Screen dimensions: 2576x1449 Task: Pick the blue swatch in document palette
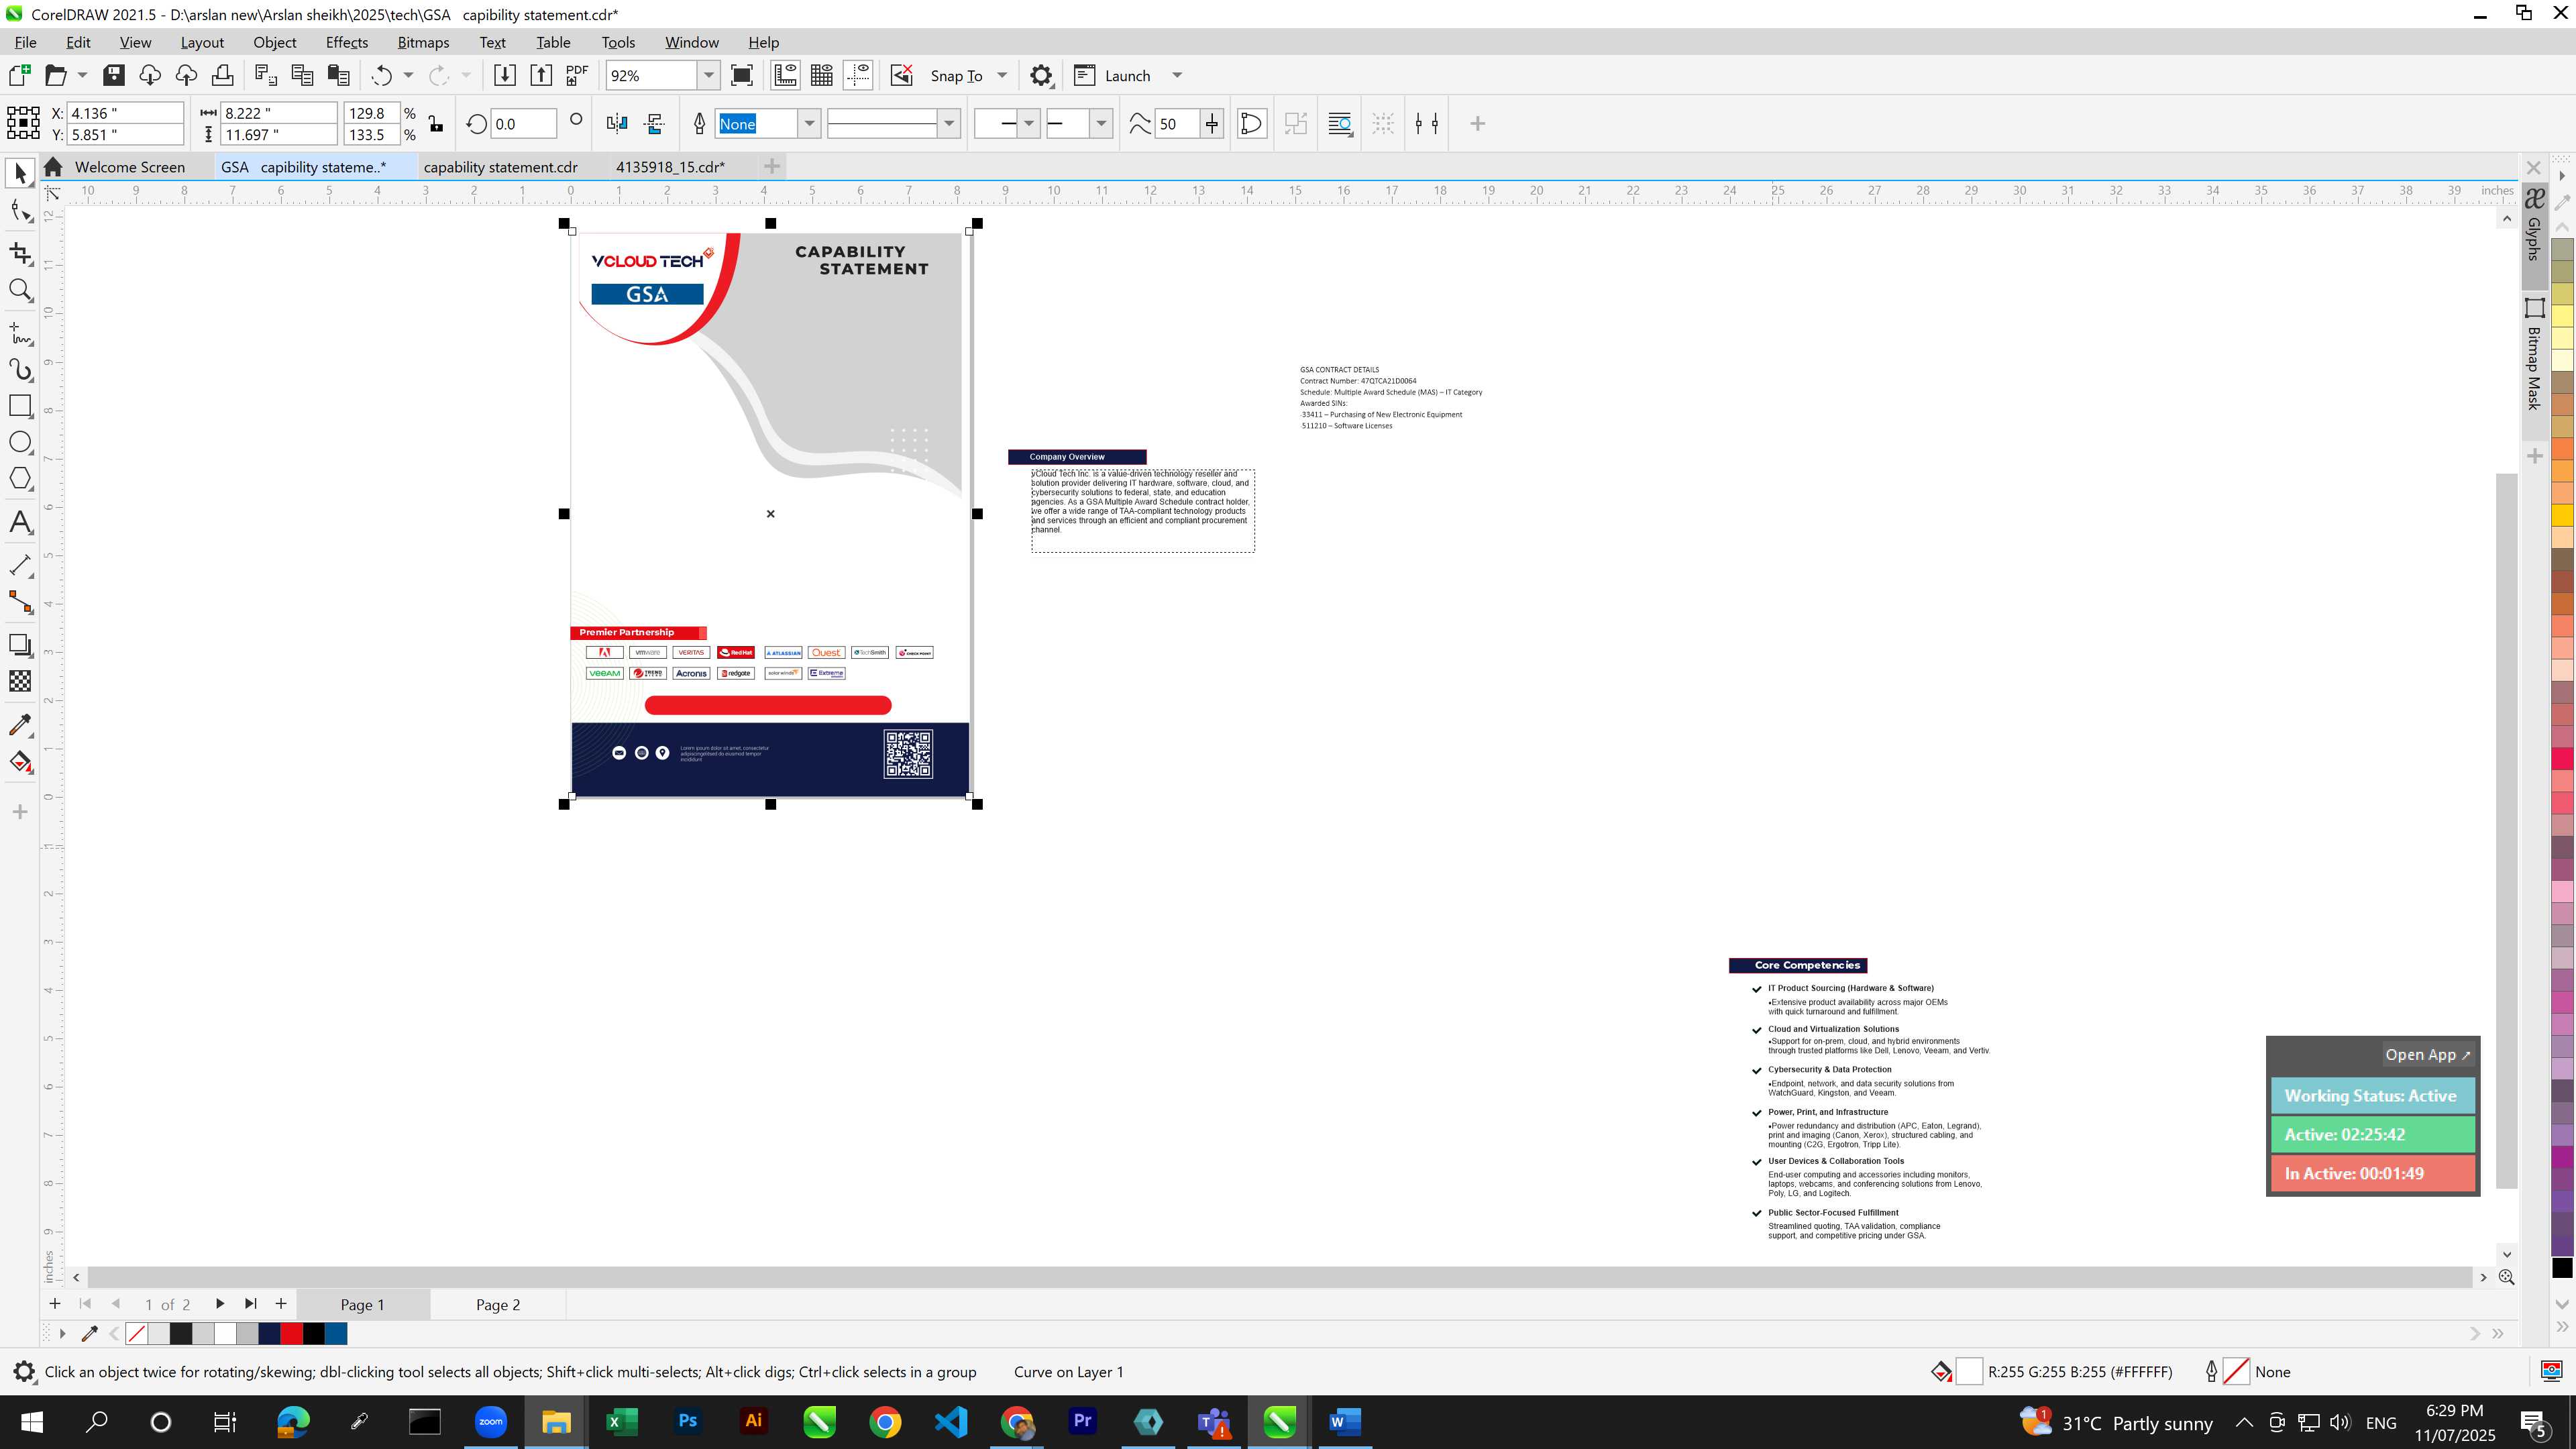click(336, 1333)
